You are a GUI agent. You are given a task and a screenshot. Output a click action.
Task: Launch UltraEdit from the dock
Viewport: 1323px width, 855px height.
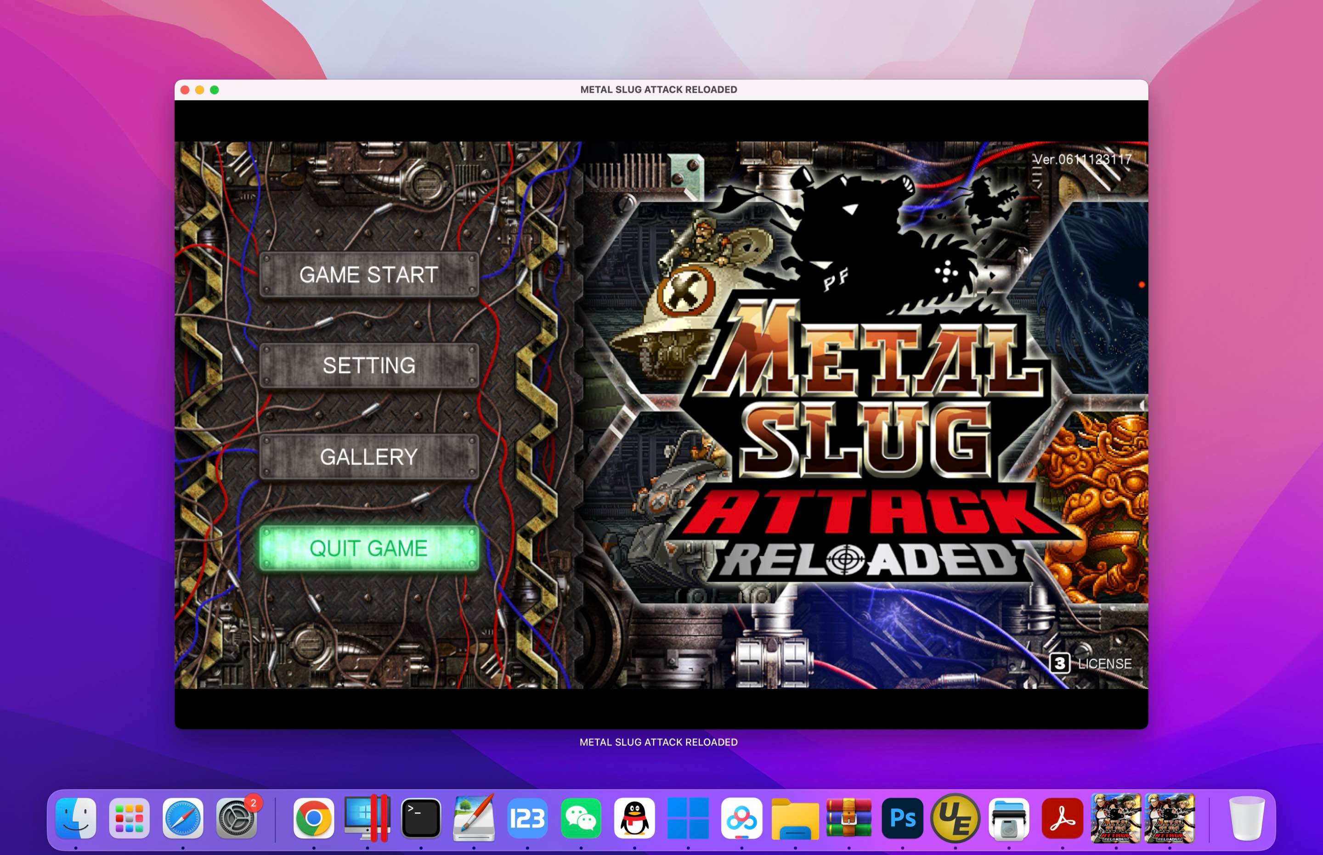955,818
